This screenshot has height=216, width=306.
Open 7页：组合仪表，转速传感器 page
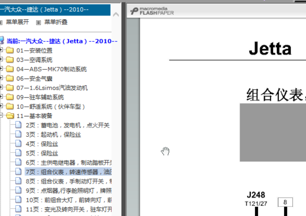coord(68,172)
